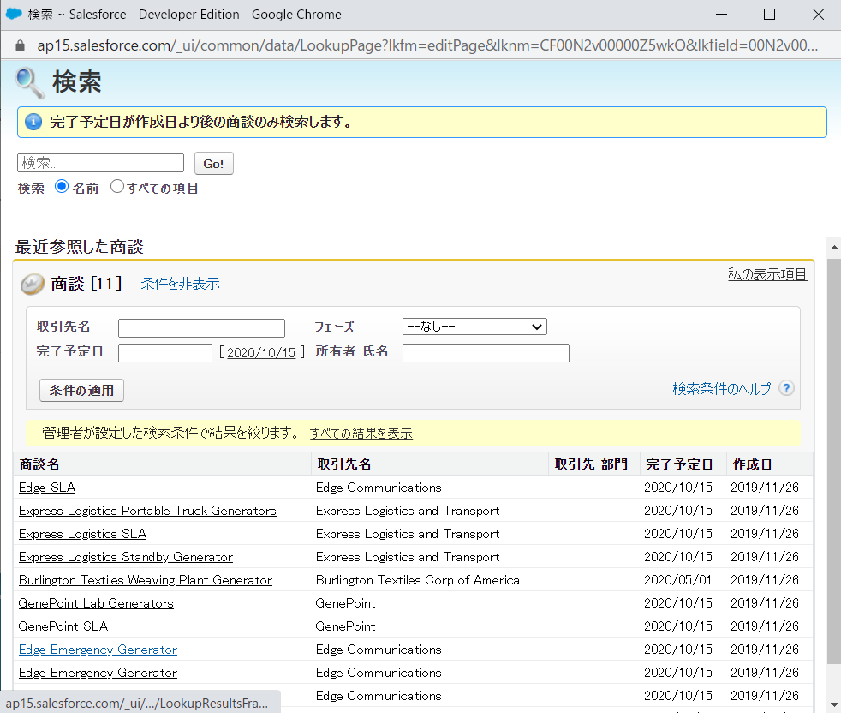Click the 条件を非表示 link
Screen dimensions: 841x713
[180, 284]
